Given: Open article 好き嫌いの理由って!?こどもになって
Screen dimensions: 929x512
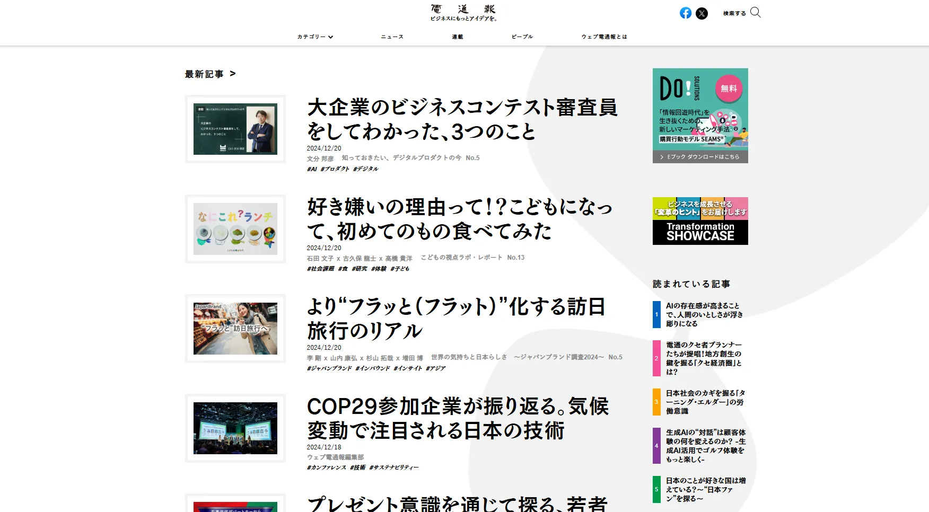Looking at the screenshot, I should (x=460, y=219).
